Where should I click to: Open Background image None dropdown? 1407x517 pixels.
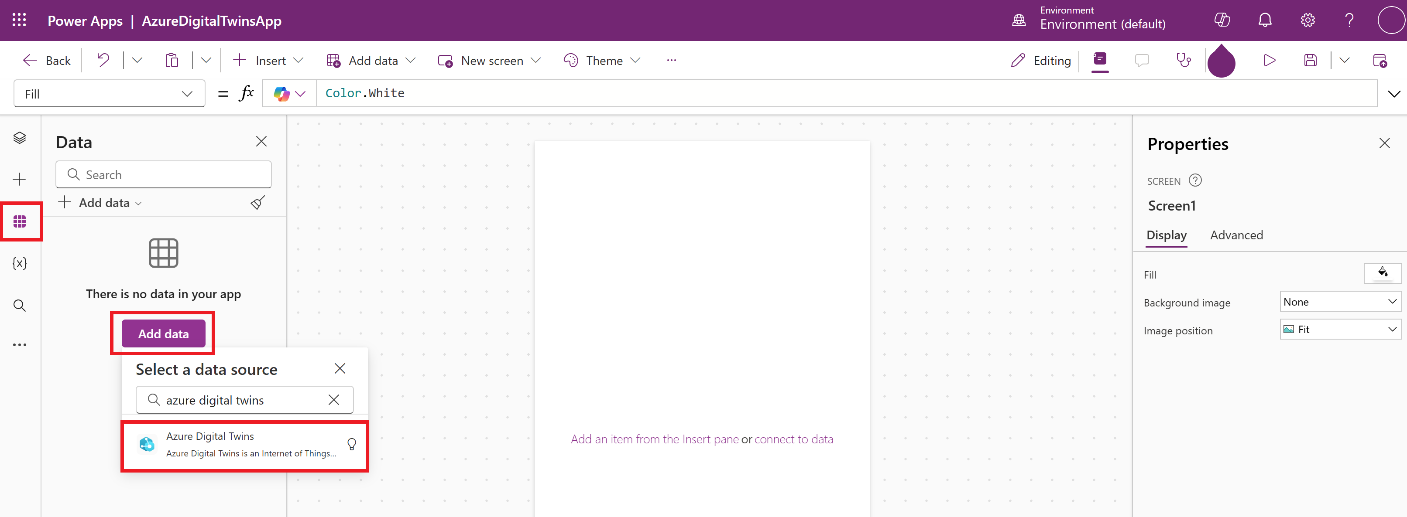1340,302
